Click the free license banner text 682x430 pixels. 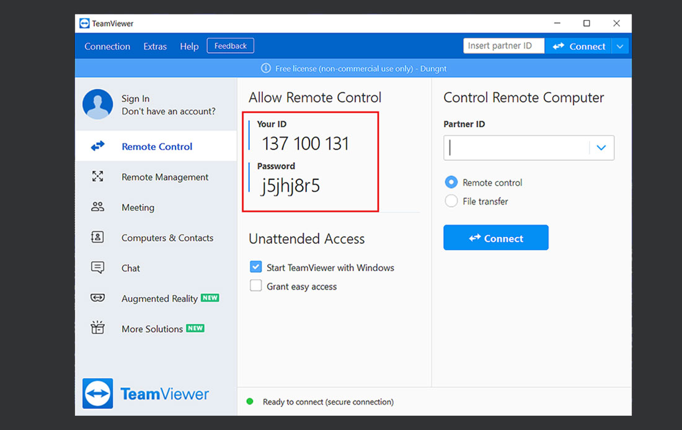[x=361, y=69]
